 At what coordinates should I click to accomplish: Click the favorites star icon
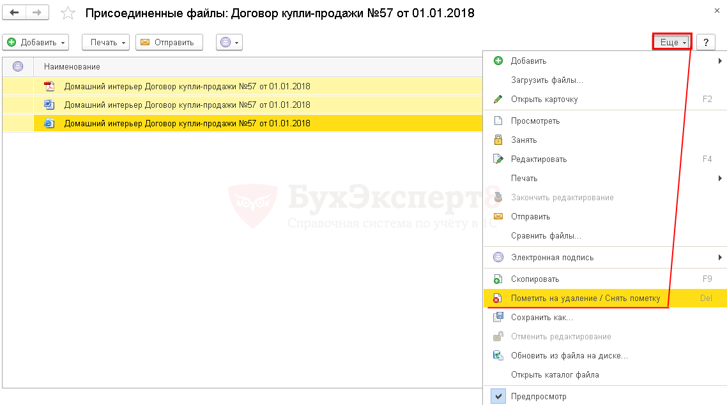click(68, 13)
